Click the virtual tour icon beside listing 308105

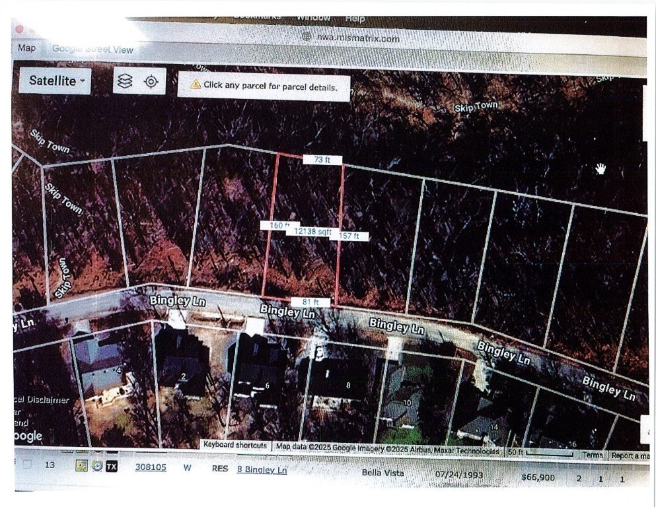pos(96,465)
